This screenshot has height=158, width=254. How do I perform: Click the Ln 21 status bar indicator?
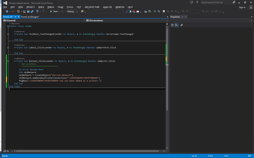[194, 156]
